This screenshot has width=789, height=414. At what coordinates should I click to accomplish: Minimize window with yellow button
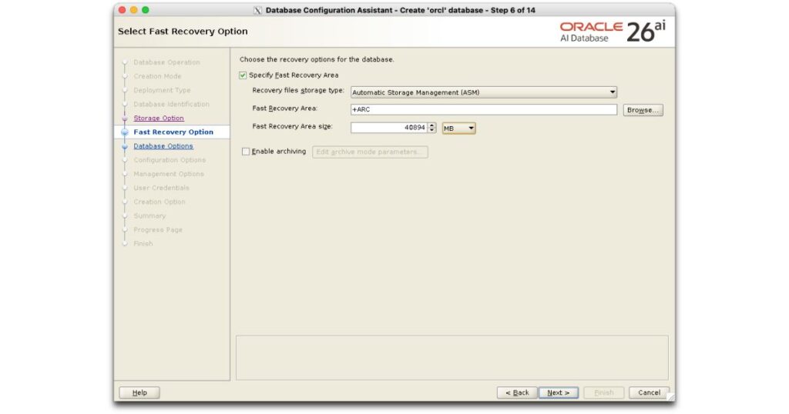click(x=134, y=10)
